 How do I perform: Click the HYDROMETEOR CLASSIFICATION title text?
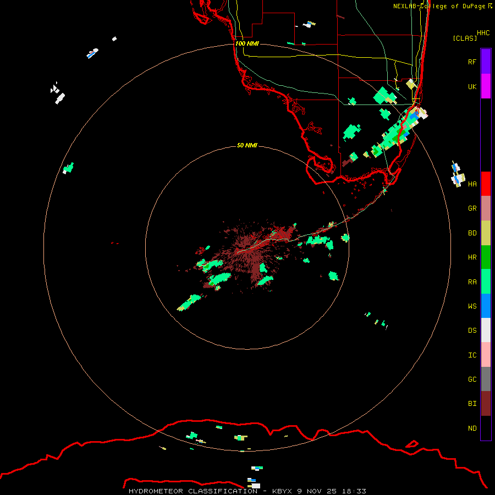193,491
